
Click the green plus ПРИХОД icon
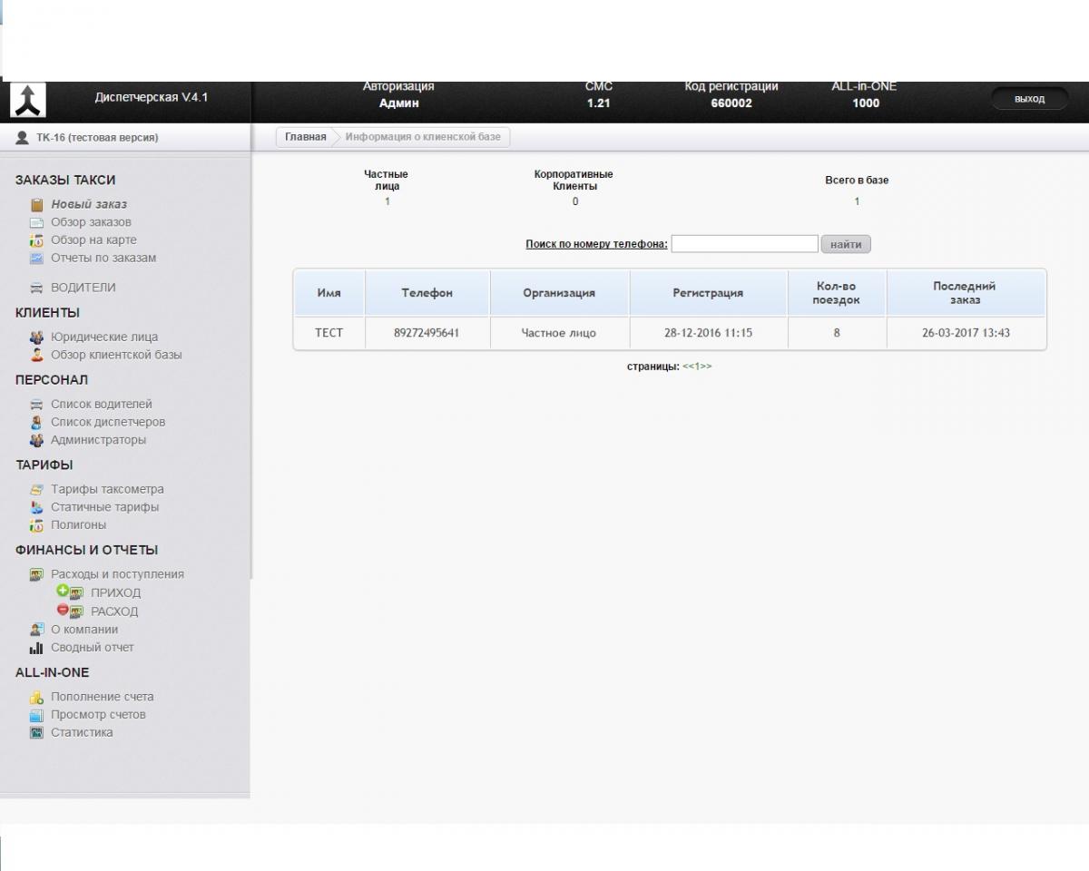[63, 591]
